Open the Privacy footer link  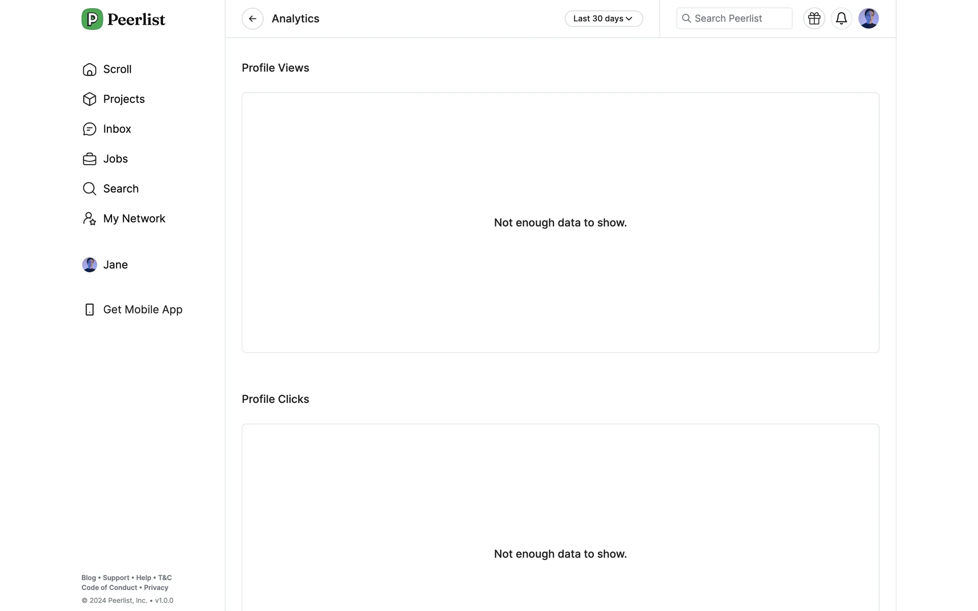(x=156, y=588)
